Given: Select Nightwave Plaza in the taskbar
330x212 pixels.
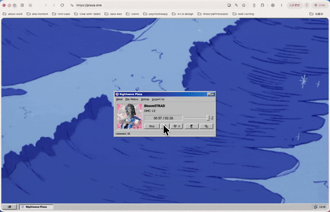Looking at the screenshot, I should (x=36, y=207).
